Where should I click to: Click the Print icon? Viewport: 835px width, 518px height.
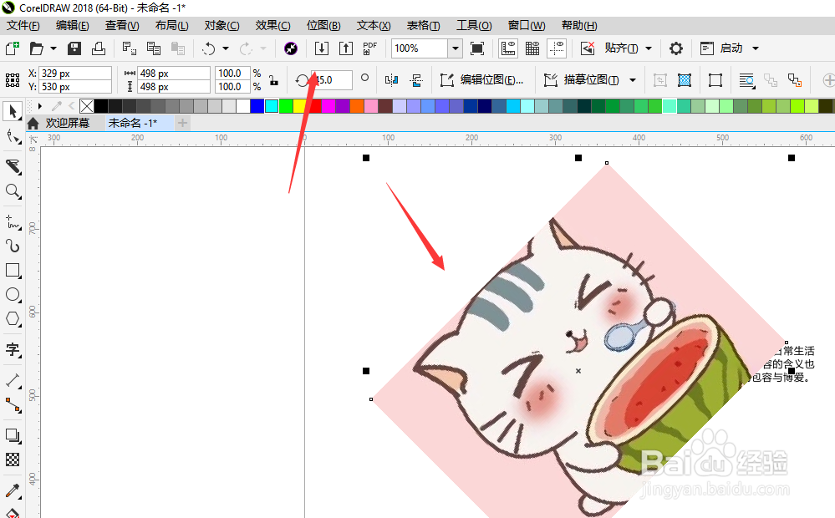(x=99, y=48)
